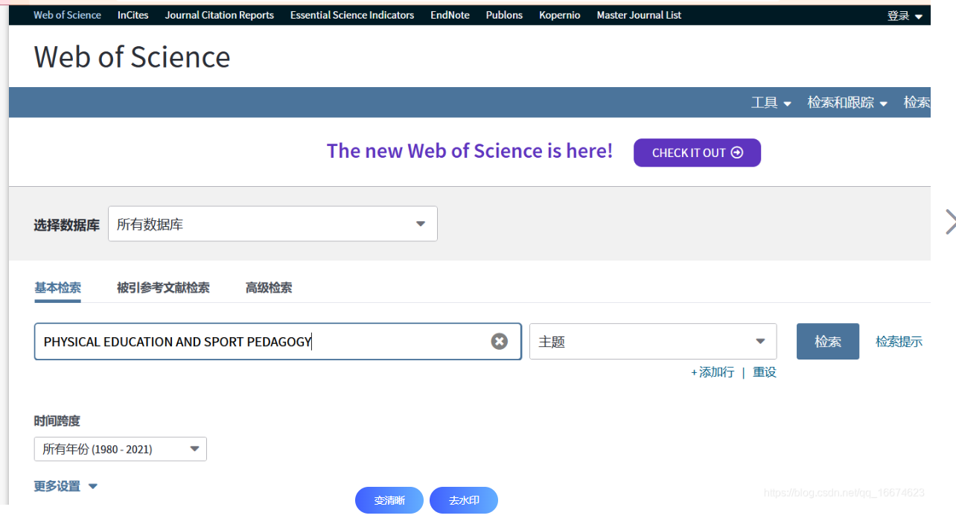
Task: Open the 工具 menu
Action: (x=771, y=103)
